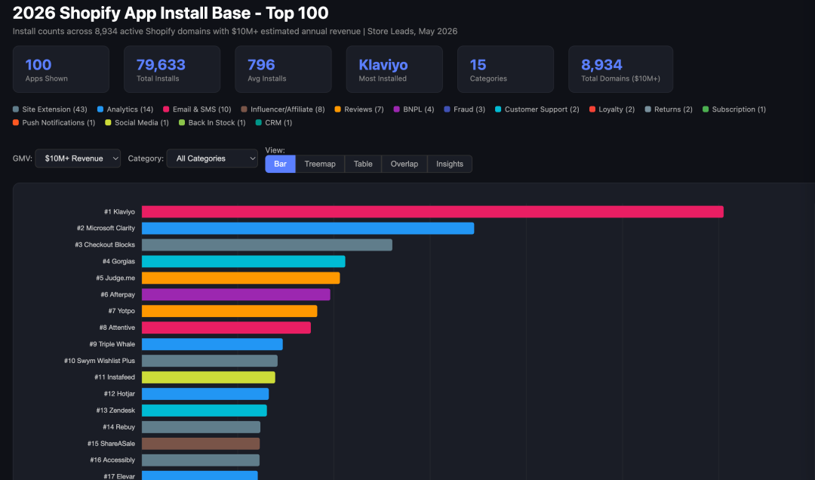Switch to the Treemap view
The image size is (815, 480).
[x=320, y=164]
